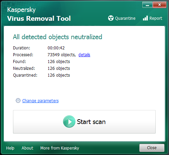This screenshot has width=169, height=155.
Task: Click the Close button at bottom right
Action: point(152,148)
